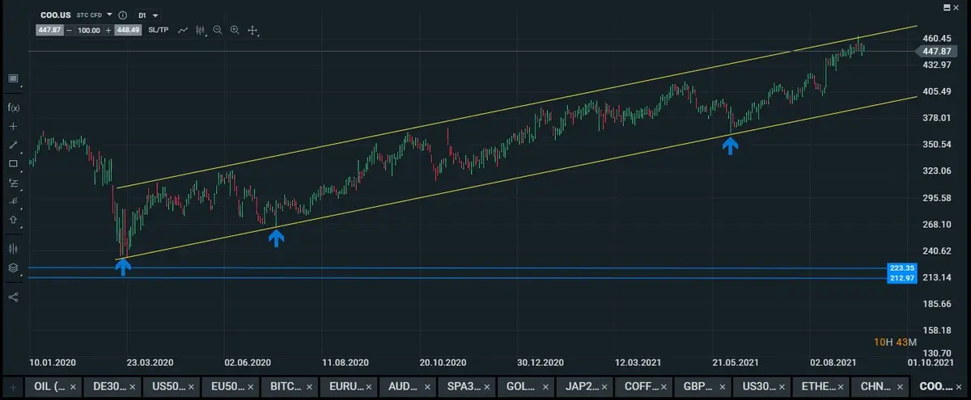The image size is (971, 400).
Task: Toggle the line chart view icon
Action: click(x=183, y=30)
